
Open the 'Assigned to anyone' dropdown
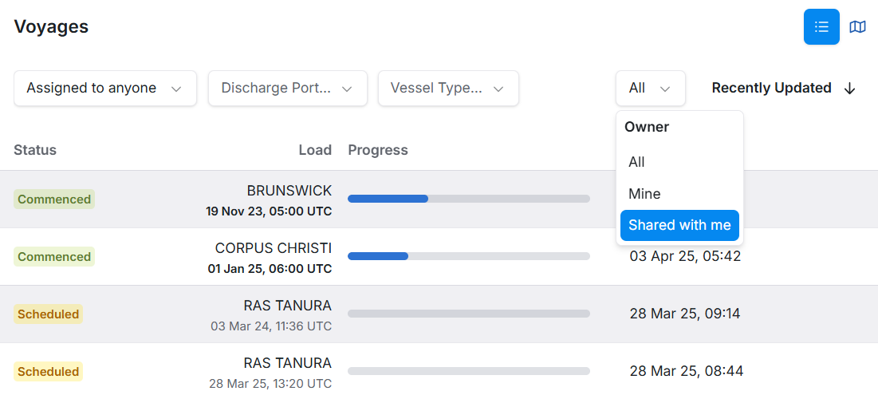(105, 89)
